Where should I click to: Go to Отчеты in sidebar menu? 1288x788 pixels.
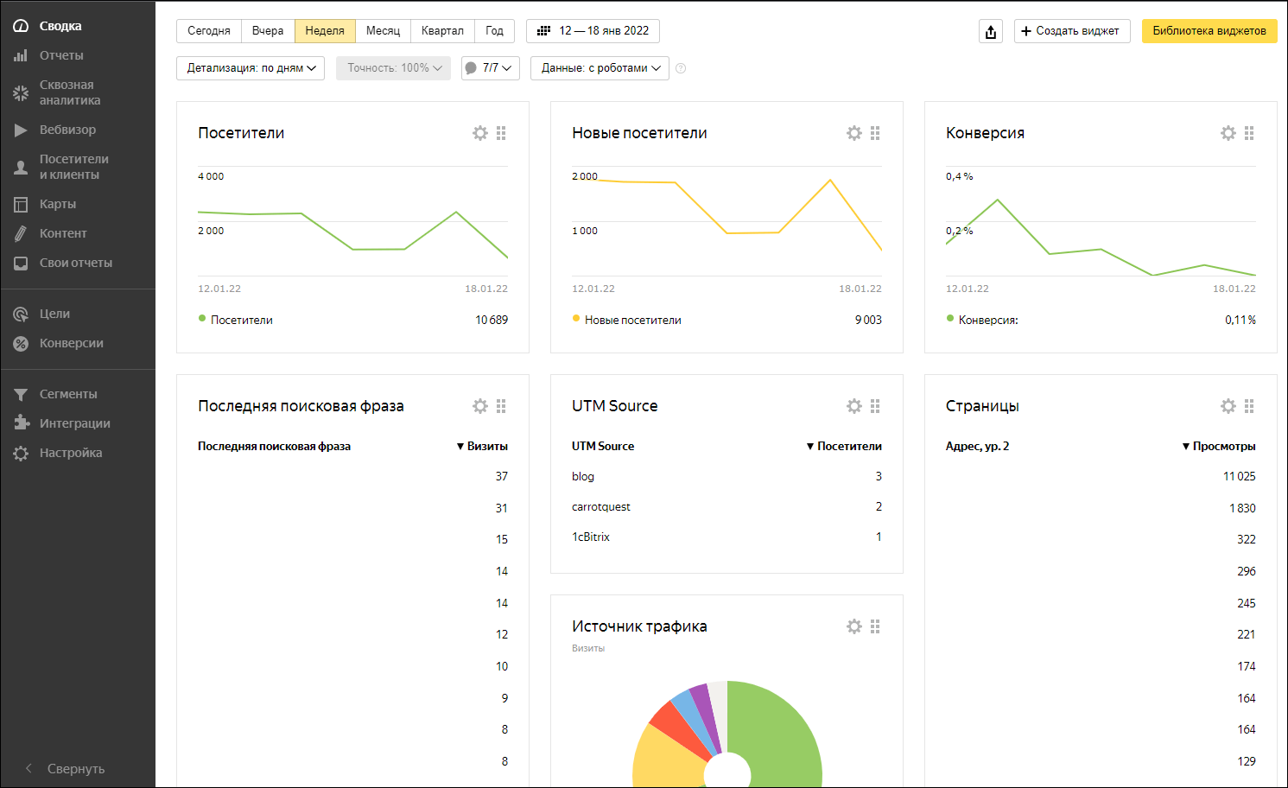61,55
